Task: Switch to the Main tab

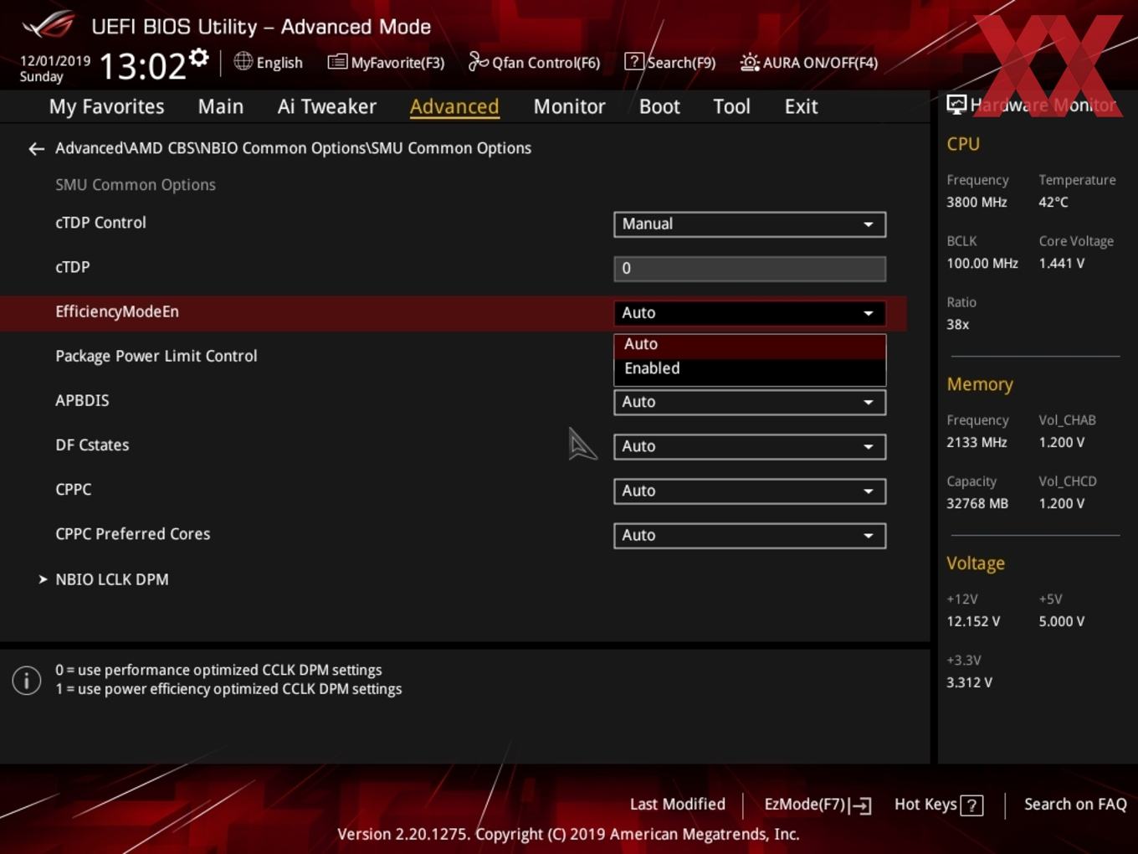Action: coord(221,106)
